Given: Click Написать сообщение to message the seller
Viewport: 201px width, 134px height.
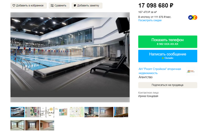Looking at the screenshot, I should click(x=168, y=56).
